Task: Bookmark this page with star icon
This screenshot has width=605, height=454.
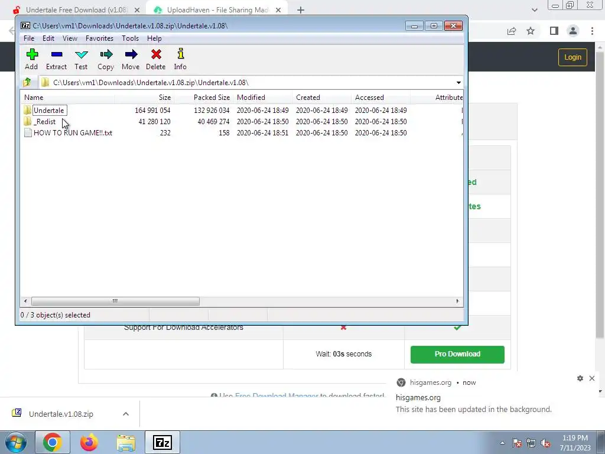Action: click(x=531, y=31)
